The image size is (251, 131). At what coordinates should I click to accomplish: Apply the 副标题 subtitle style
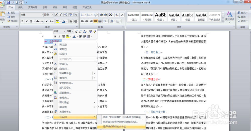[x=201, y=17]
